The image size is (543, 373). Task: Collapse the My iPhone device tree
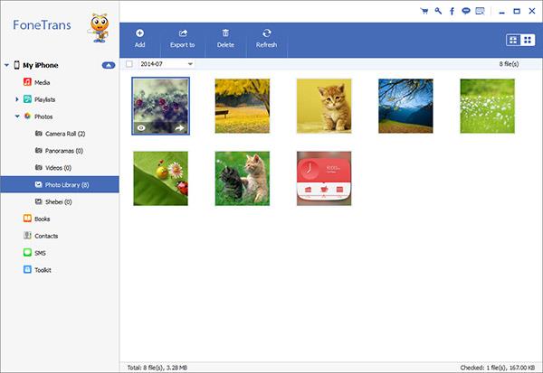coord(7,65)
